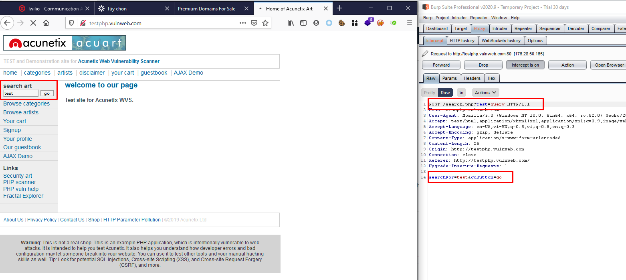Open the crossed-out orange extension
Screen dimensions: 626x280
380,23
